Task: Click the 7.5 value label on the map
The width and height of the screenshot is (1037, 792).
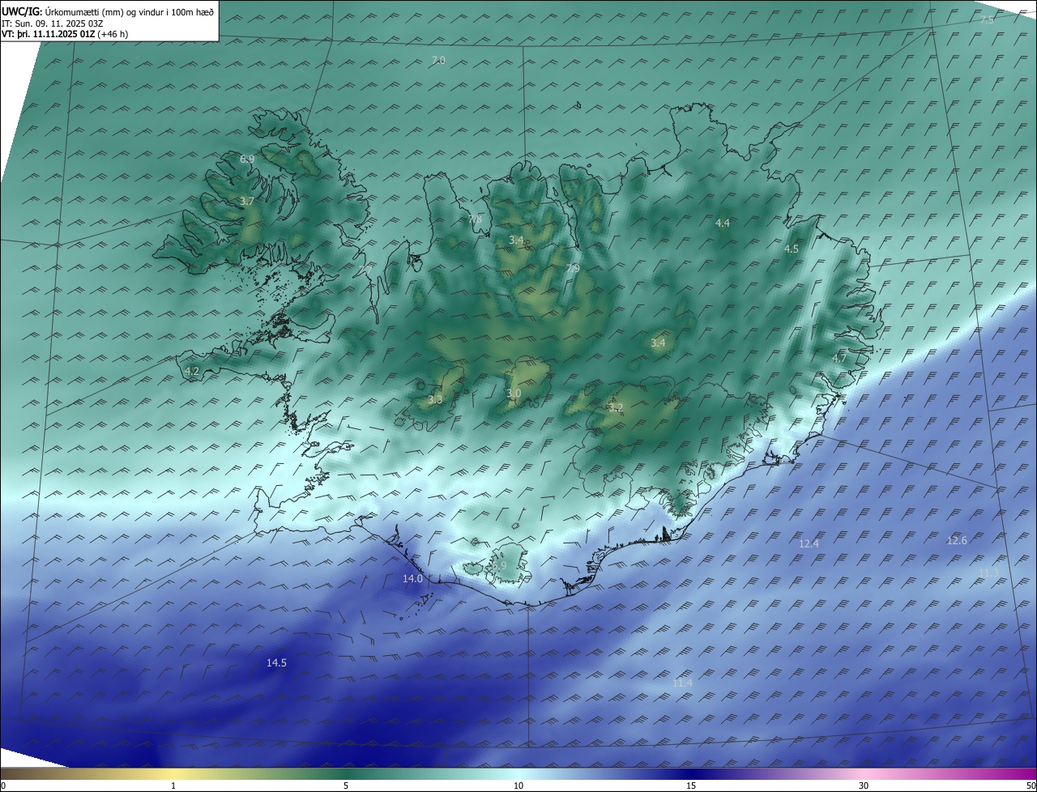Action: [987, 19]
